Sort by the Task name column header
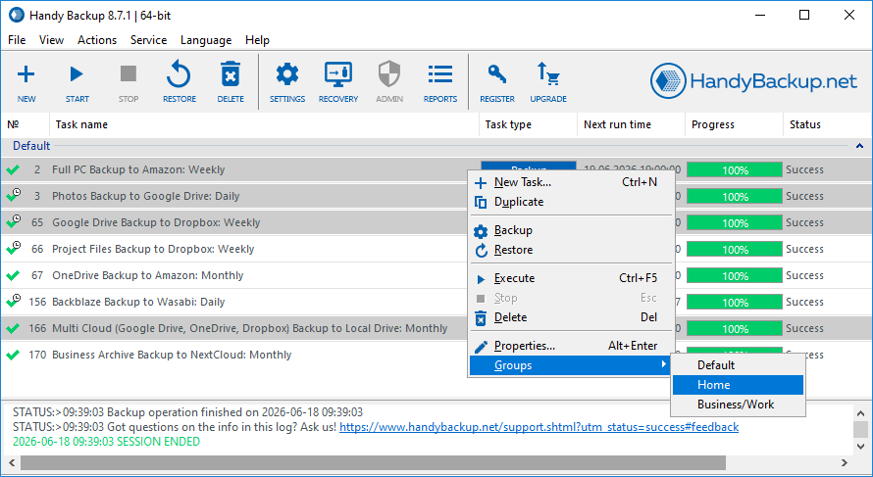873x477 pixels. 265,124
